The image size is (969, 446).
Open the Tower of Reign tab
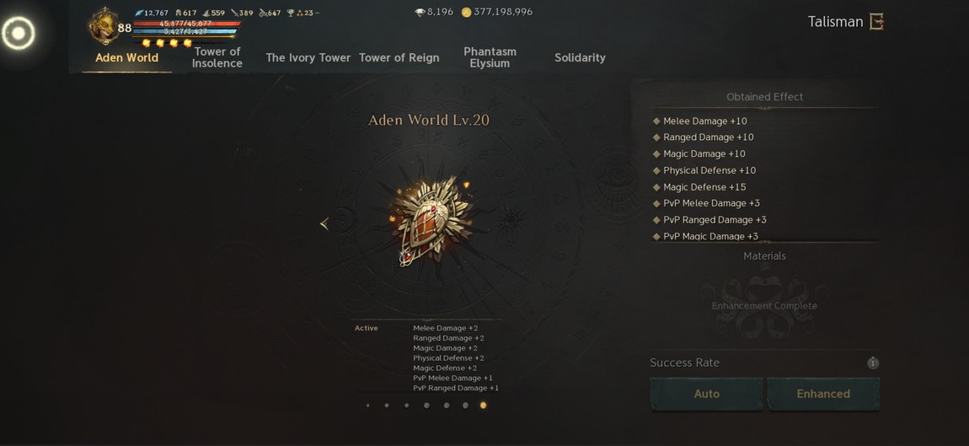[399, 57]
